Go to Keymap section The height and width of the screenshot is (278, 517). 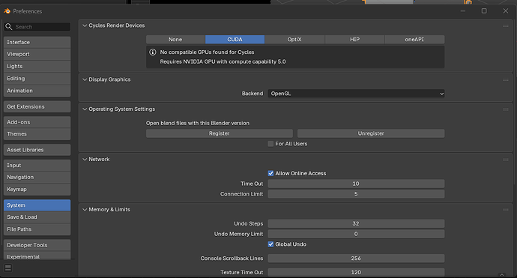[x=37, y=190]
